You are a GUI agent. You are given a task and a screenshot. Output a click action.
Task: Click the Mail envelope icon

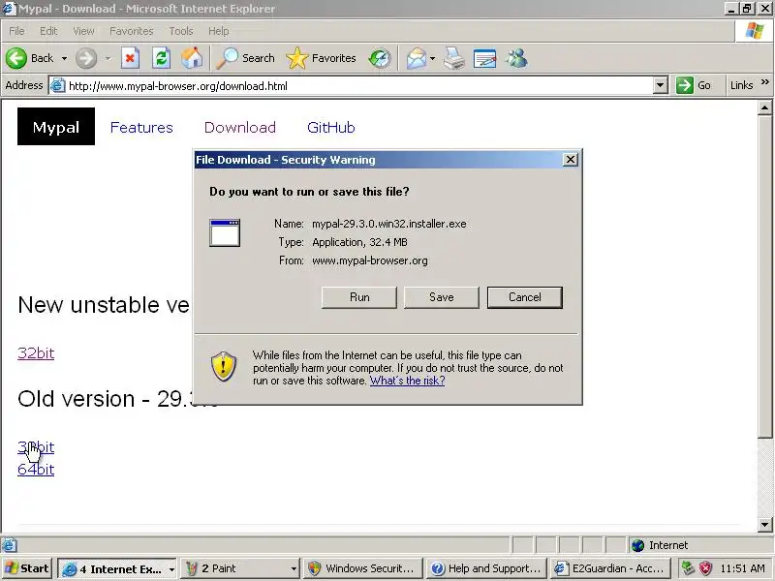[417, 58]
